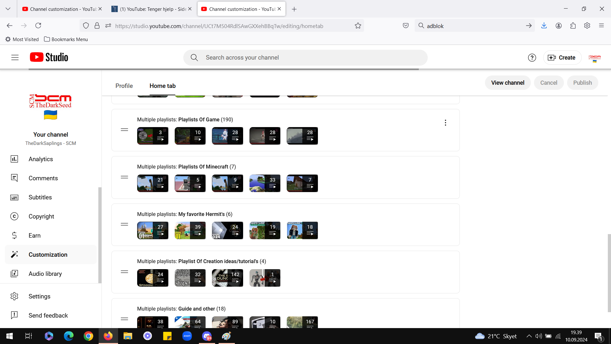Screen dimensions: 611x344
Task: Open the channel account avatar menu
Action: coord(594,58)
